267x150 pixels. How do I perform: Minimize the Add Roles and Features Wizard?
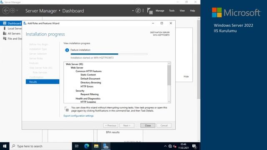[153, 23]
